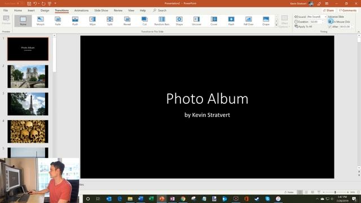361x203 pixels.
Task: Collapse the ribbon with the chevron
Action: pyautogui.click(x=359, y=32)
